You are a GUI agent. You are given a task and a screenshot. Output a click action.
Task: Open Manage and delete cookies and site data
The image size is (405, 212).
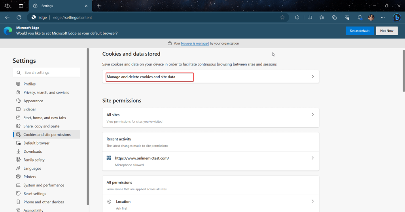210,77
